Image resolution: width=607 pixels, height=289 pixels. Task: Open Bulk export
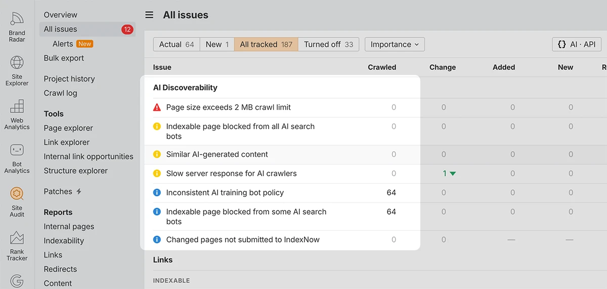(x=64, y=58)
